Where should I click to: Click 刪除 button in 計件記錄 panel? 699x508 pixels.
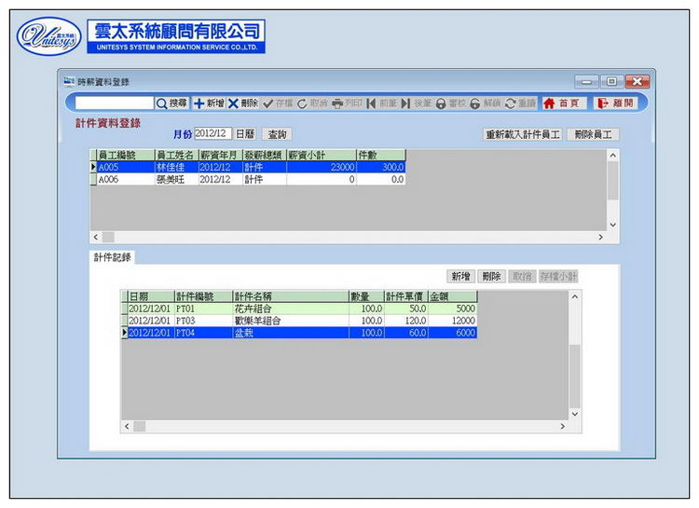[x=492, y=277]
